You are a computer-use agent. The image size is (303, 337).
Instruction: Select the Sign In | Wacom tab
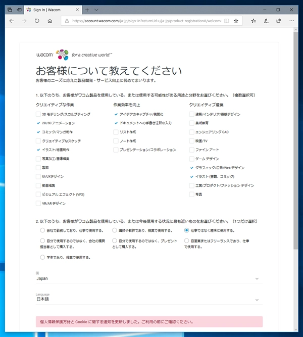53,10
